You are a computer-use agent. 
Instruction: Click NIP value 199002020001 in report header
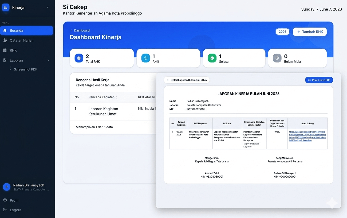click(196, 109)
